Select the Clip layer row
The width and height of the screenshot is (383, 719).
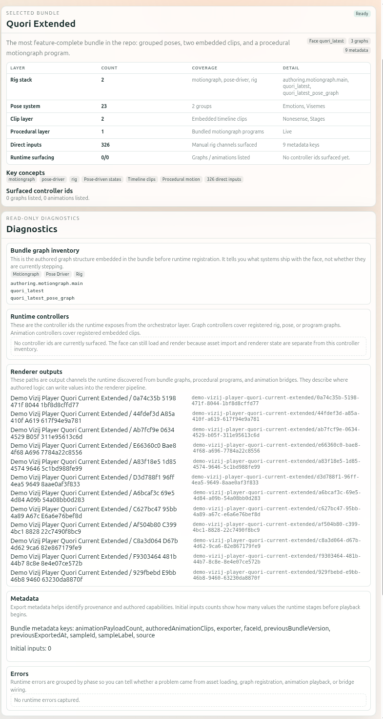pos(188,119)
